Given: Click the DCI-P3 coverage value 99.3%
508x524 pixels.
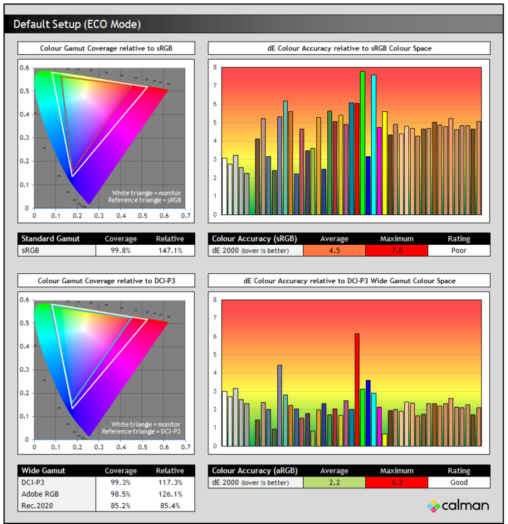Looking at the screenshot, I should coord(121,482).
